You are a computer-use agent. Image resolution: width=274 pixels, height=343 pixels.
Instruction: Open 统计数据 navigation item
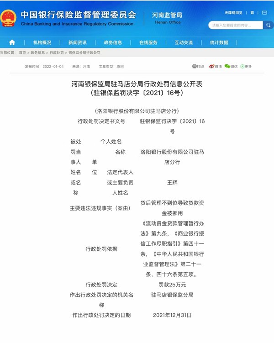click(219, 42)
